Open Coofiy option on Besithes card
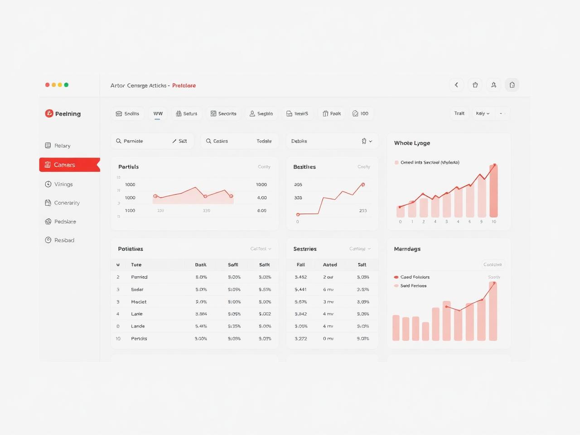 click(x=364, y=167)
